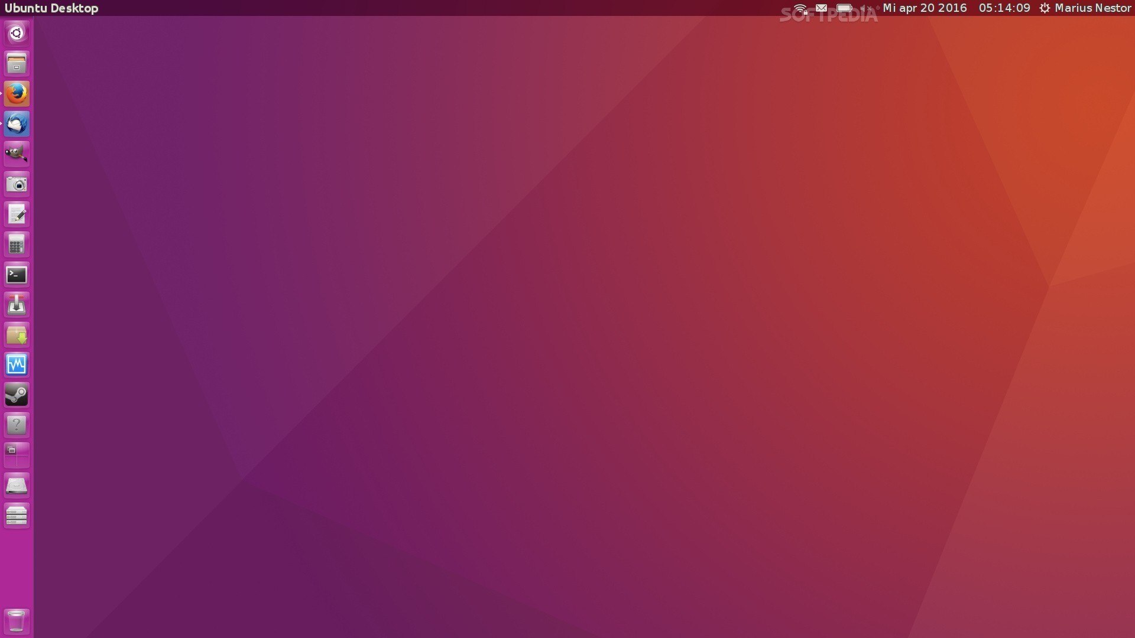
Task: Open the session gear menu
Action: point(1045,8)
